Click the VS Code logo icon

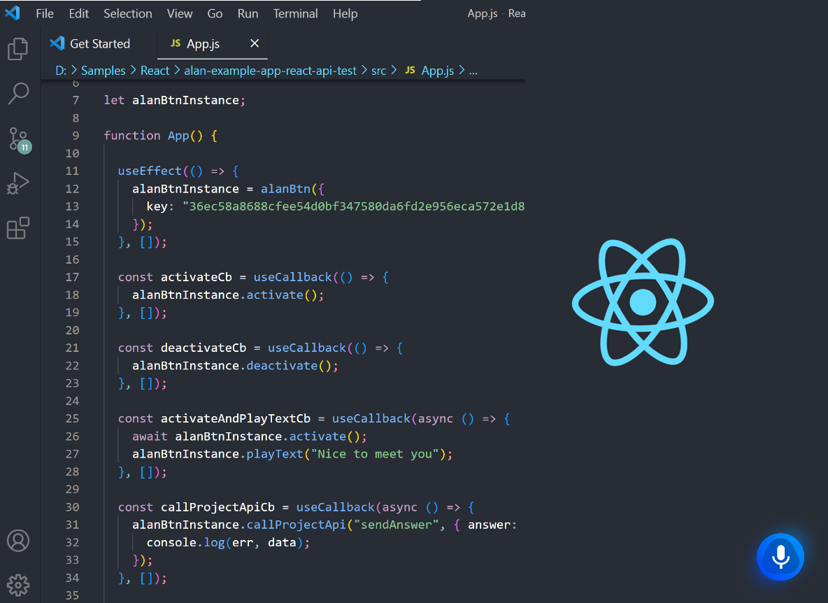(x=12, y=13)
